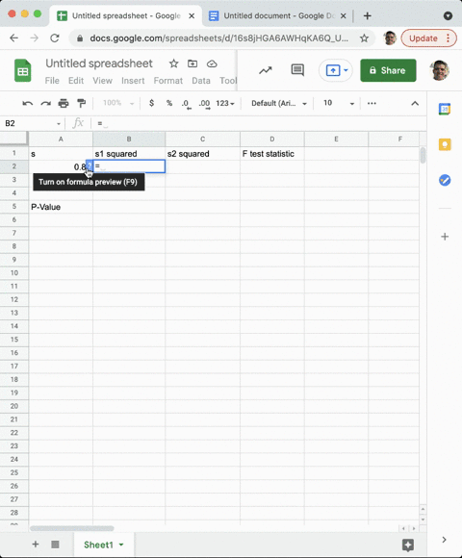Click the Chrome Update button

pyautogui.click(x=428, y=38)
